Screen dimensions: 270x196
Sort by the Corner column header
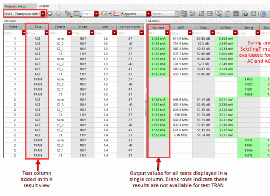click(x=60, y=27)
